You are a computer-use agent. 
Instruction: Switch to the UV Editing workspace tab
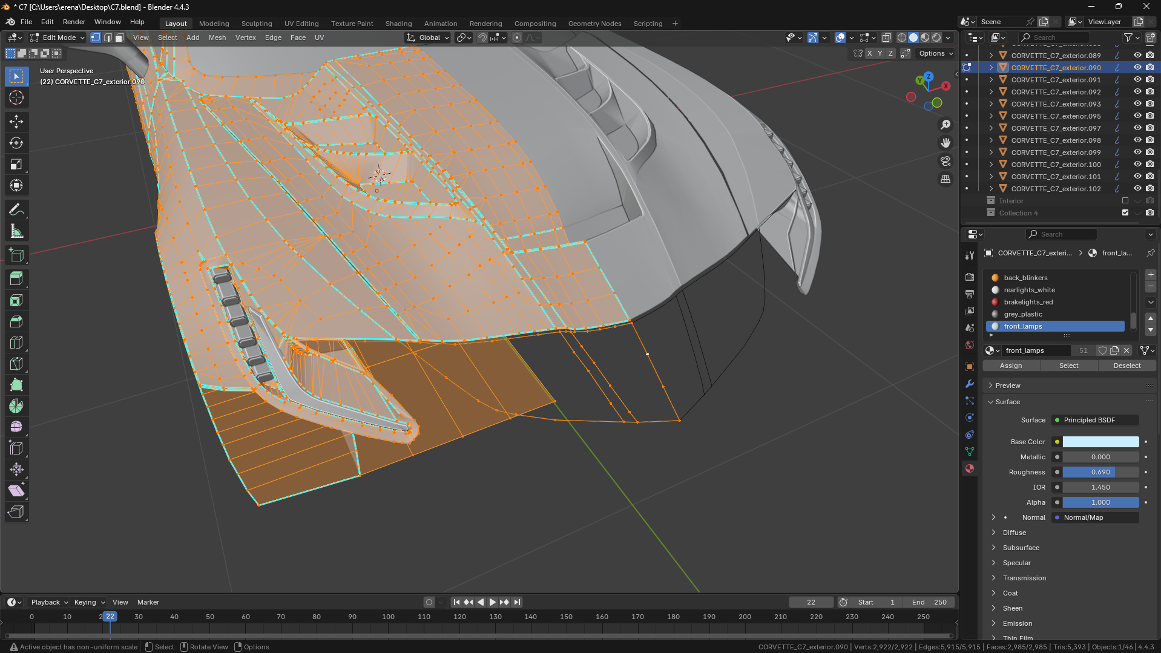click(301, 24)
